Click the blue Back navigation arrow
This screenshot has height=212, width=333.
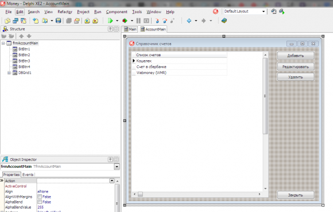pos(189,21)
